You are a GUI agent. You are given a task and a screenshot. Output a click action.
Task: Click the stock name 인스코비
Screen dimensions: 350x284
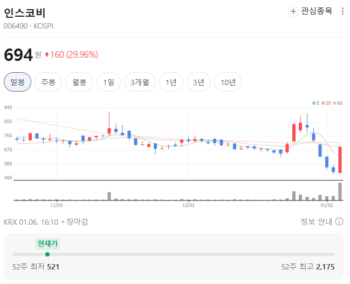[x=25, y=12]
